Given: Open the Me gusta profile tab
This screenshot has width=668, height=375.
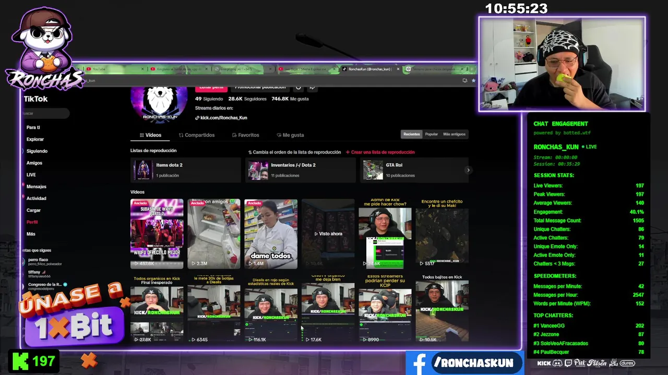Looking at the screenshot, I should pos(290,135).
